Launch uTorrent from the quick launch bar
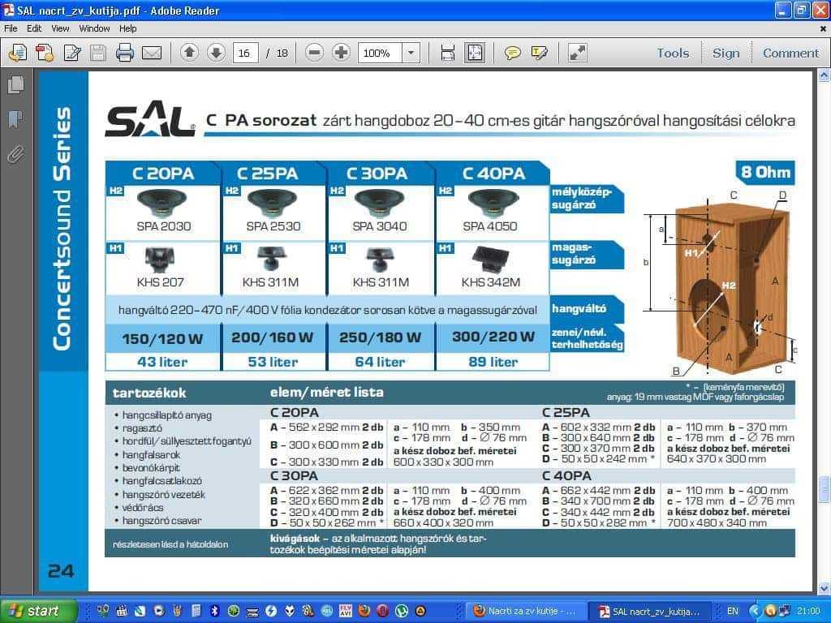 coord(401,611)
